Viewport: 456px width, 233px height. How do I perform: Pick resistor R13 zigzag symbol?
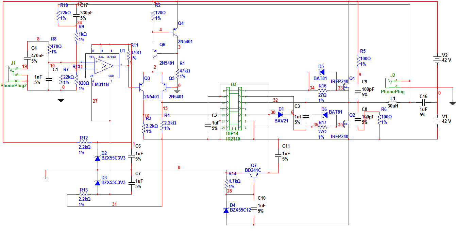pos(84,194)
